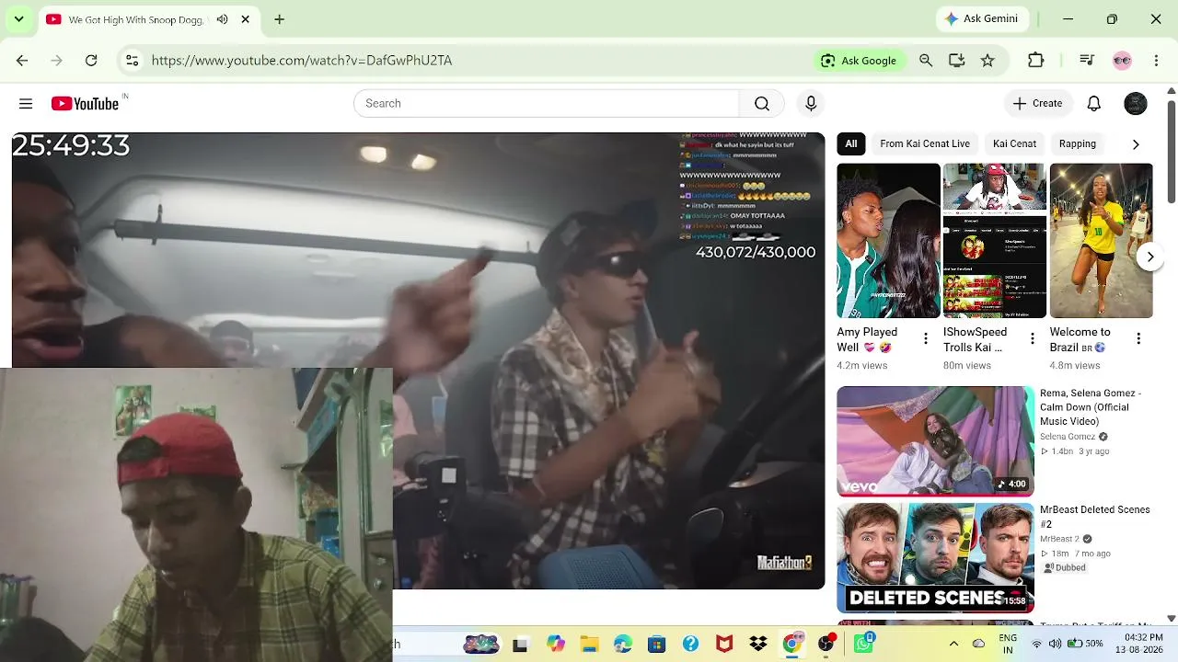Open the Amy Played Well short
Viewport: 1178px width, 662px height.
point(888,241)
